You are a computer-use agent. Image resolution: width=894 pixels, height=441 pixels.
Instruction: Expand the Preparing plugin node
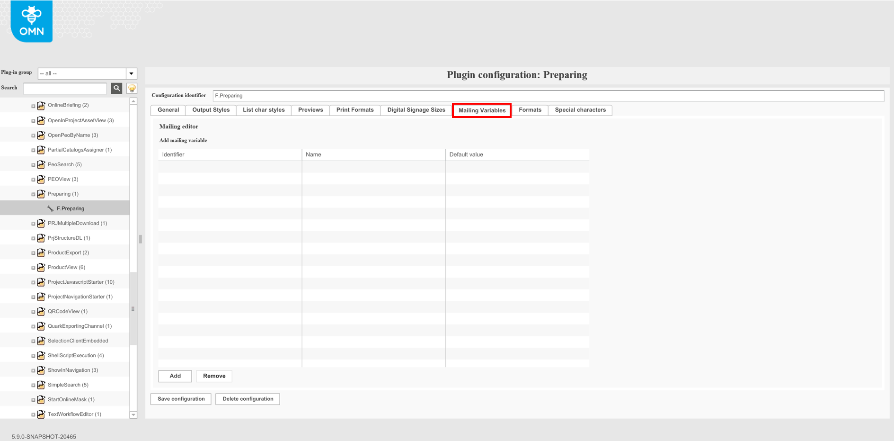(32, 194)
